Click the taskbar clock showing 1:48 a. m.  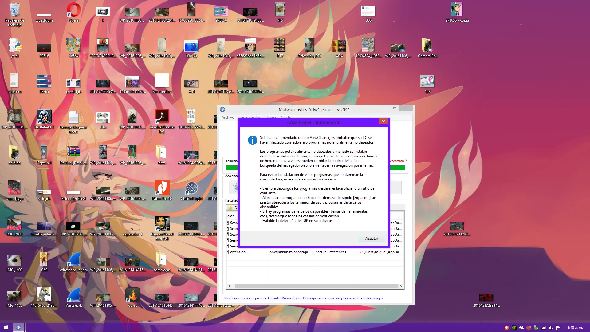tap(575, 328)
